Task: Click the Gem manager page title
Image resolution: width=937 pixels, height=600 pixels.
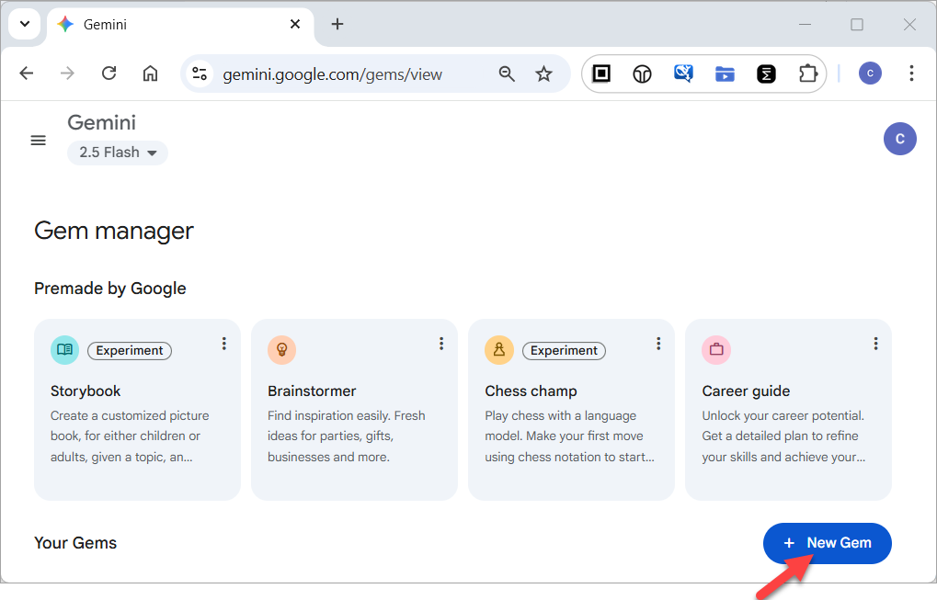Action: click(113, 231)
